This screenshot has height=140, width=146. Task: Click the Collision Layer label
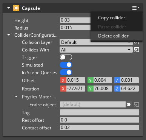(x=37, y=42)
